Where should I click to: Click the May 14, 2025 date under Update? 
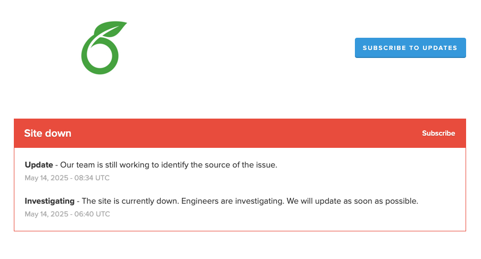[47, 178]
